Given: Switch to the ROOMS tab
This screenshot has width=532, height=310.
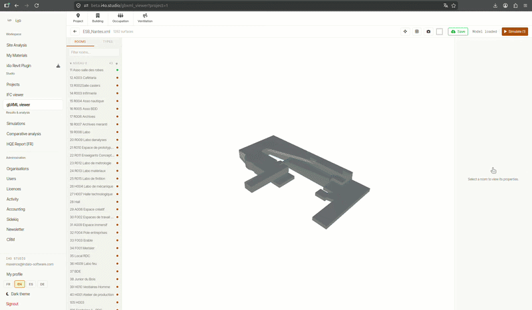Looking at the screenshot, I should [x=80, y=42].
